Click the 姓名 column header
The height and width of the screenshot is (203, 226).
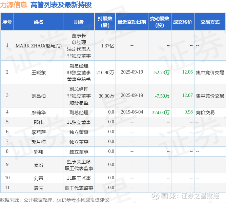point(39,22)
